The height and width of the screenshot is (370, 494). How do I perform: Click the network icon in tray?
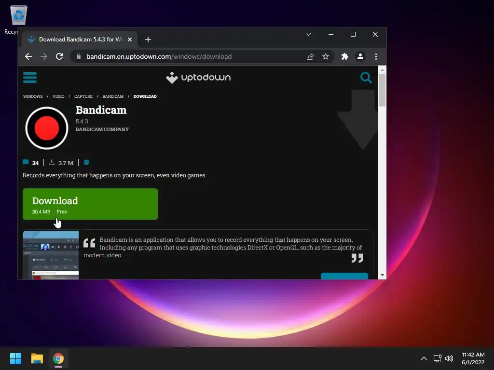coord(437,358)
